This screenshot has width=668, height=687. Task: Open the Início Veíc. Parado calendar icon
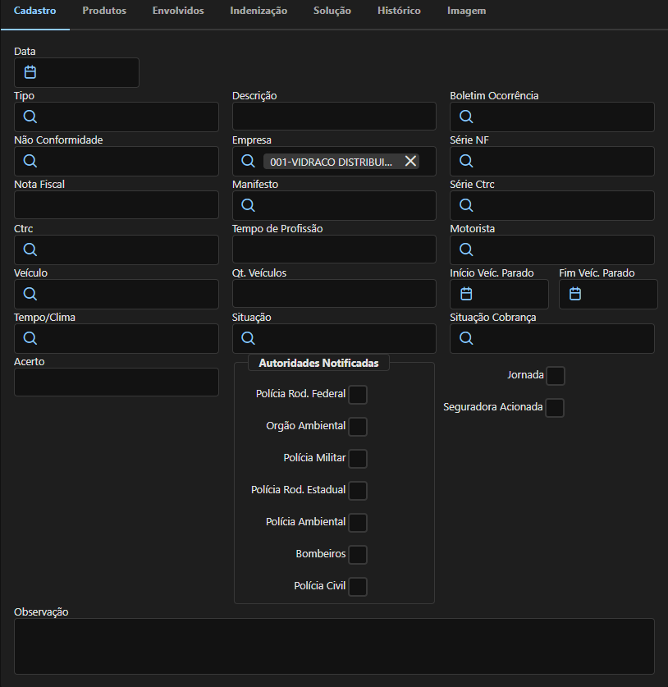(x=466, y=294)
